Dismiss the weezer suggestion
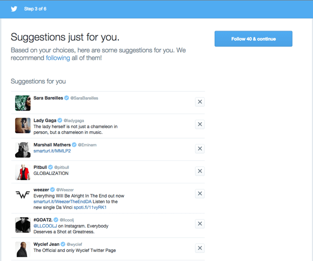The height and width of the screenshot is (261, 313). pos(200,194)
